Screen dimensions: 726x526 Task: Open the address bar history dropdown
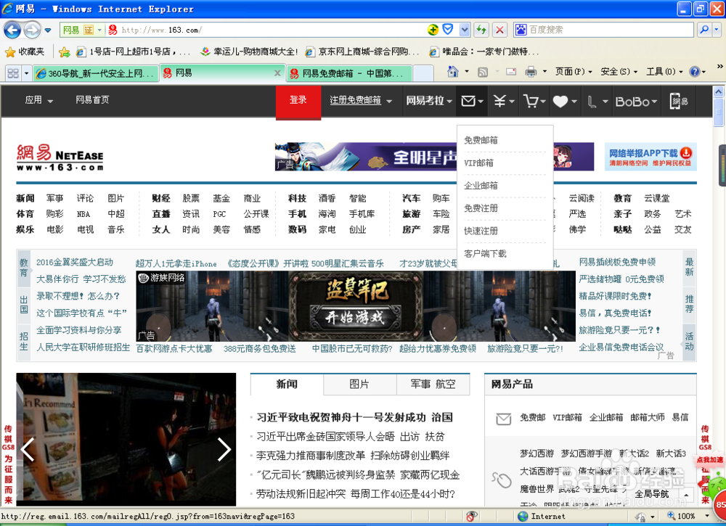click(x=465, y=30)
